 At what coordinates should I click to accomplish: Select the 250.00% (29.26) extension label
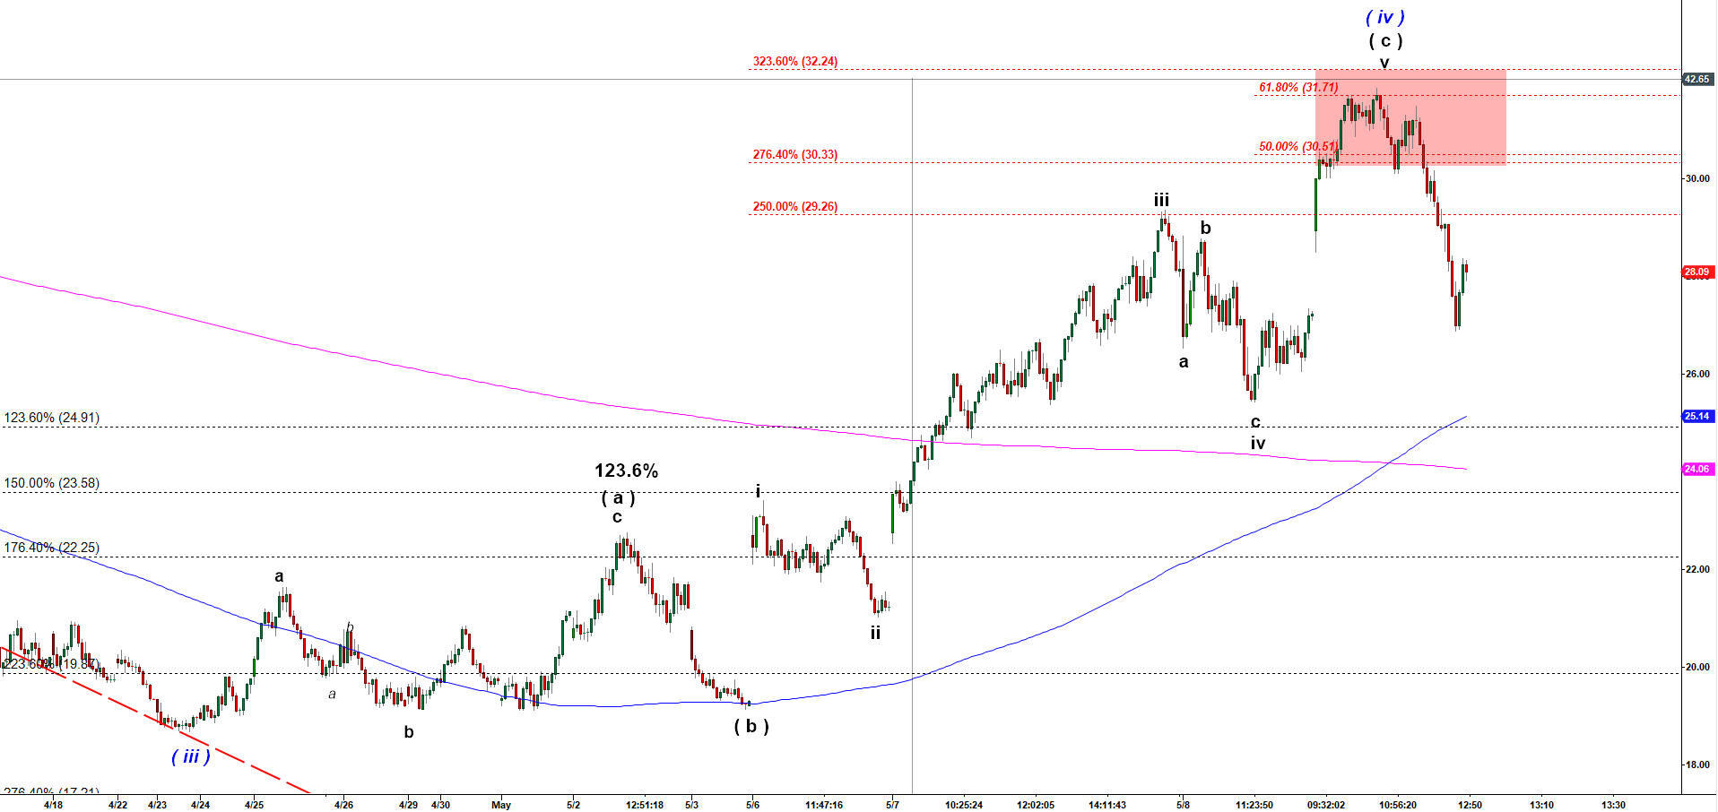(x=795, y=207)
